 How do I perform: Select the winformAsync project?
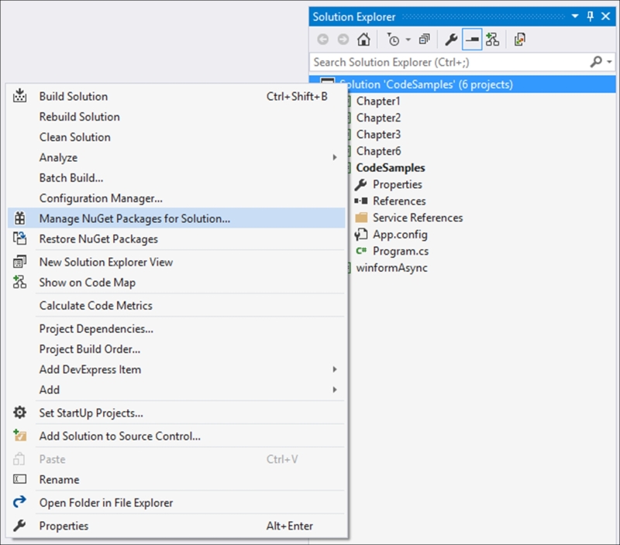coord(391,268)
